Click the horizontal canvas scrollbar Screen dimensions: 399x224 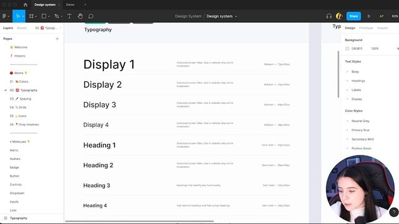(140, 222)
